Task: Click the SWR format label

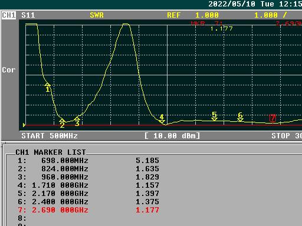Action: (97, 15)
